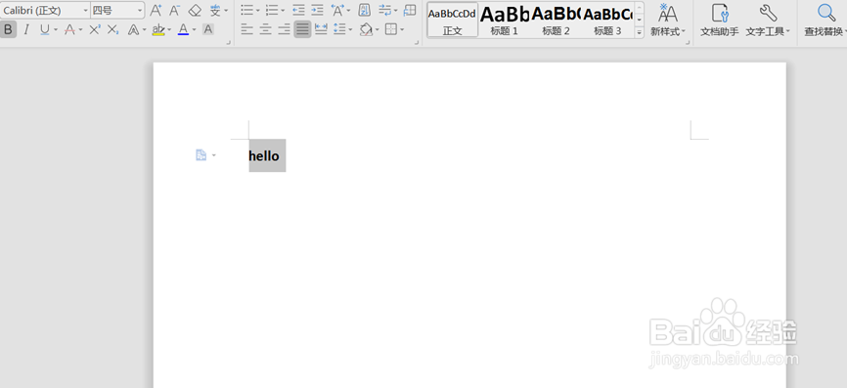Click the insert table layout icon
The height and width of the screenshot is (388, 847).
(410, 10)
